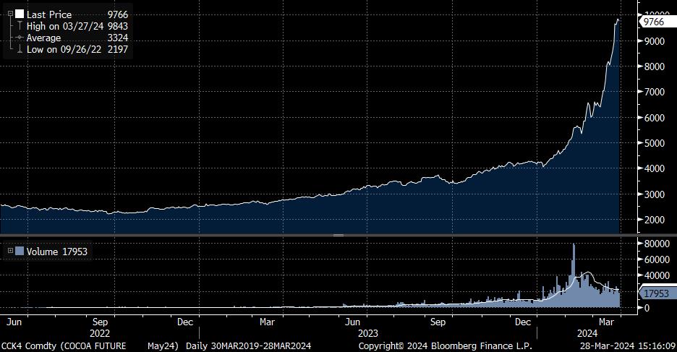
Task: Click the High marker icon in legend
Action: 19,26
